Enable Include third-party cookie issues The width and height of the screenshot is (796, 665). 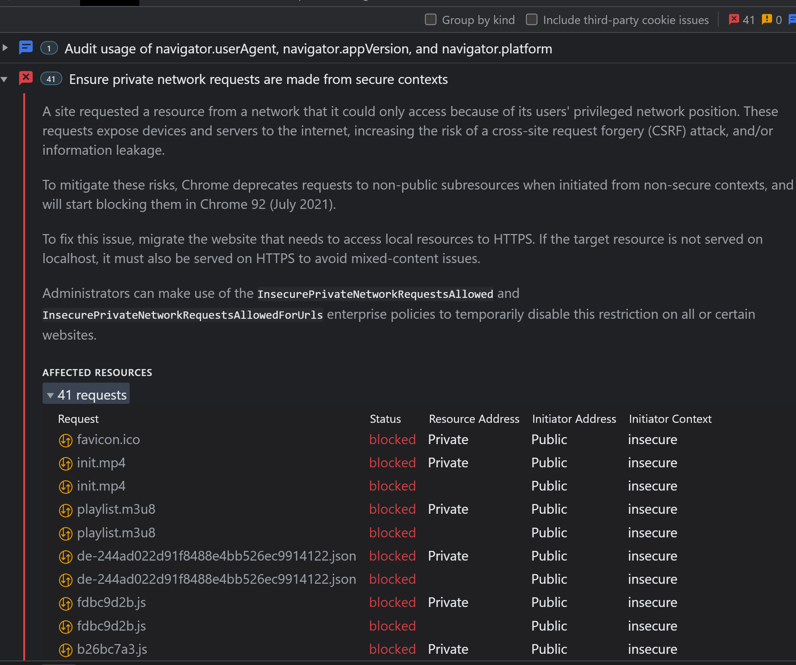point(532,19)
